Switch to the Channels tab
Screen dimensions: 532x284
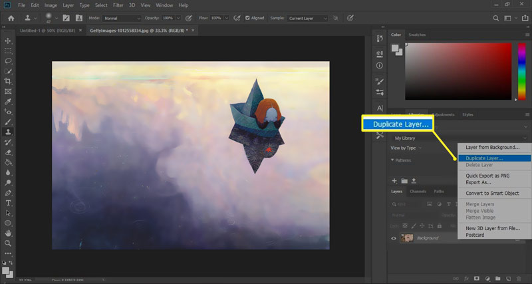click(x=418, y=192)
